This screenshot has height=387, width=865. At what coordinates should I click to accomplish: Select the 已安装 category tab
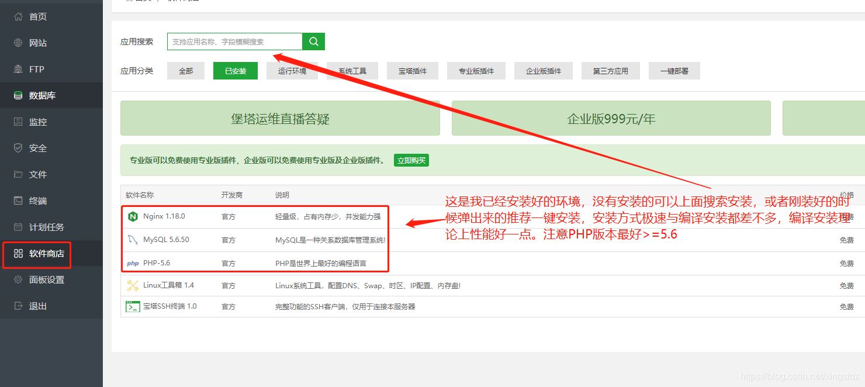pyautogui.click(x=236, y=71)
